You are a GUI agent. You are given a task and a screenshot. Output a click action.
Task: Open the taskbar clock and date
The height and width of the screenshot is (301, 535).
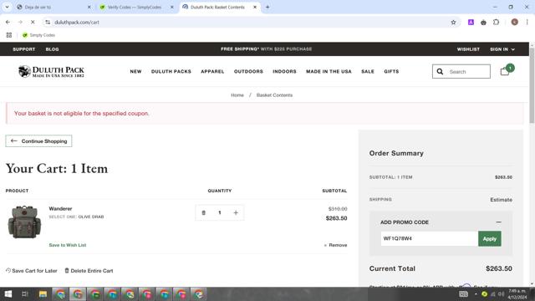(517, 294)
